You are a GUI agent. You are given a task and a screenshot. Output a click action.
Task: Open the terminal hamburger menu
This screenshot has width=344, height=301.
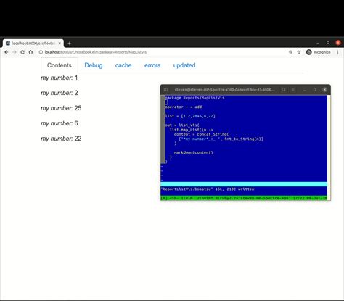(292, 90)
